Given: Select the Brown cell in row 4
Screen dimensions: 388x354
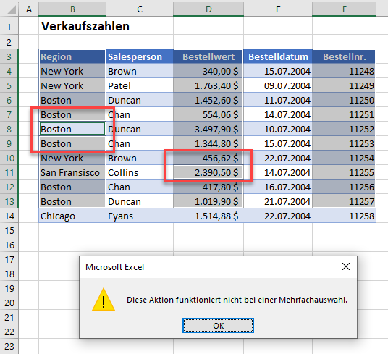Looking at the screenshot, I should 140,71.
